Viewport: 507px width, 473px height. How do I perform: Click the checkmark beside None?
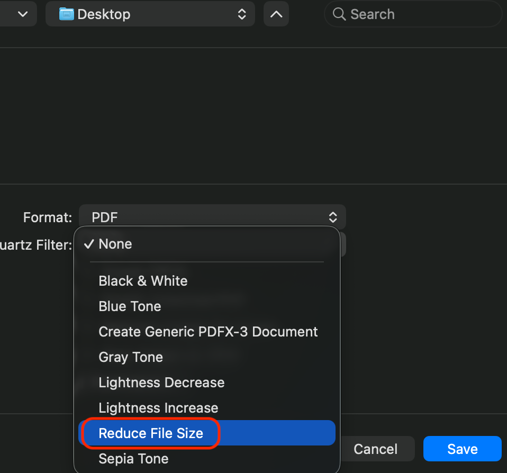89,244
